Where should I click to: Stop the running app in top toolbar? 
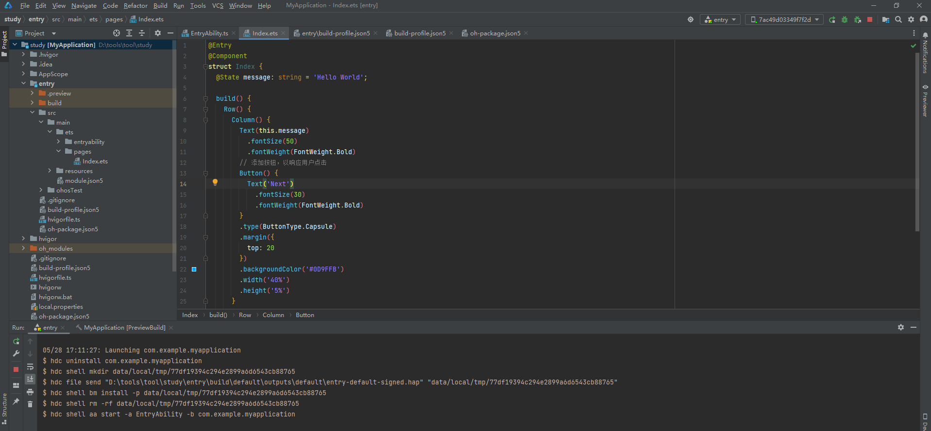pyautogui.click(x=870, y=20)
